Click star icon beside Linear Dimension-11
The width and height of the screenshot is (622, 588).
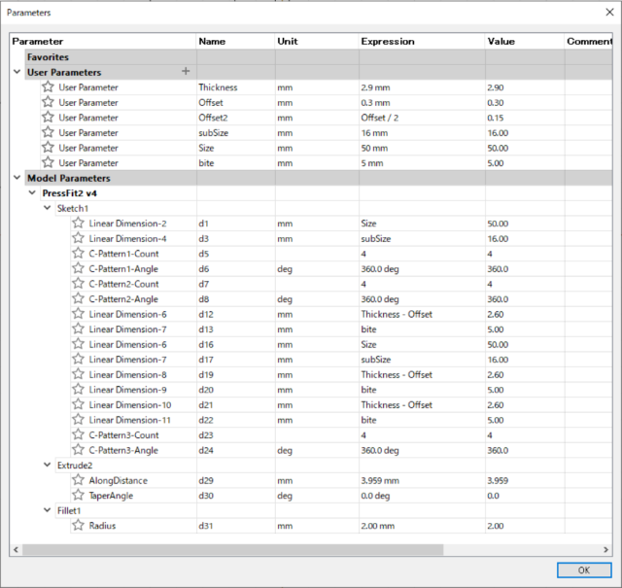78,420
